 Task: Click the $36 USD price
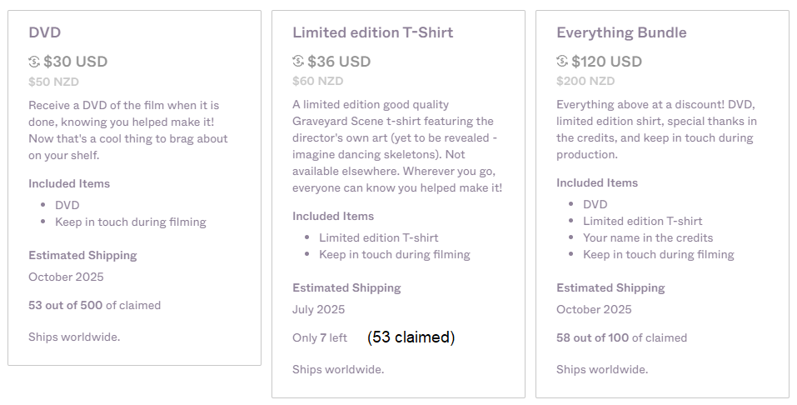[x=339, y=61]
